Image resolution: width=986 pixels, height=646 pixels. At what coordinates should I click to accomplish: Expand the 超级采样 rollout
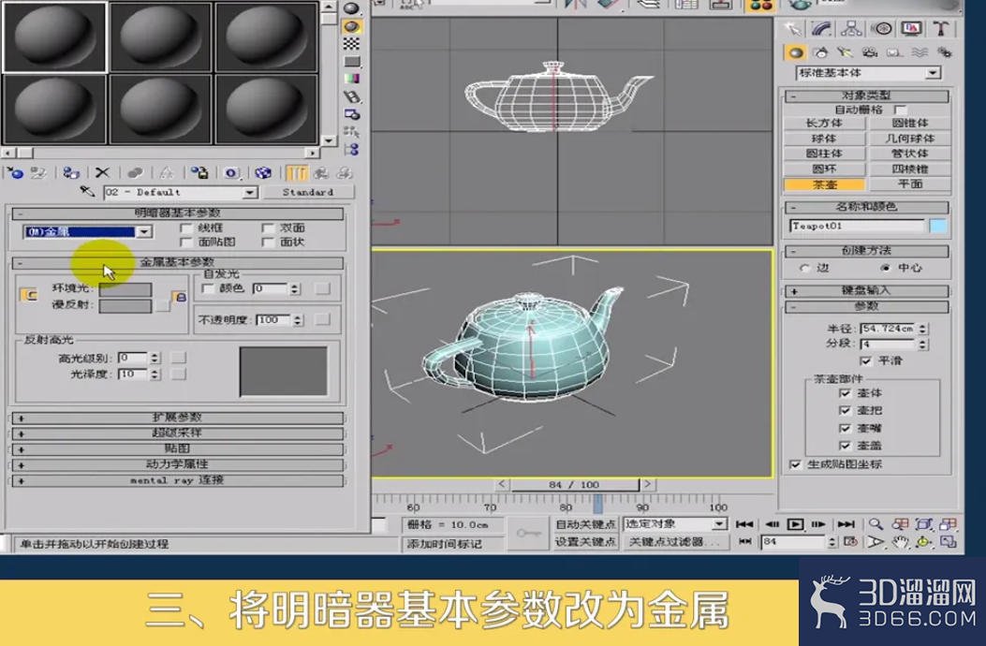pos(177,433)
